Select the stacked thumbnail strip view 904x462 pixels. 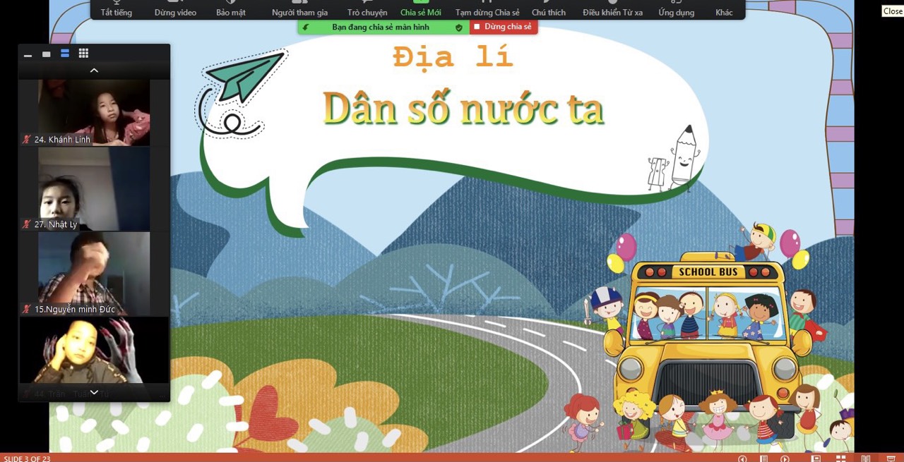pyautogui.click(x=65, y=54)
